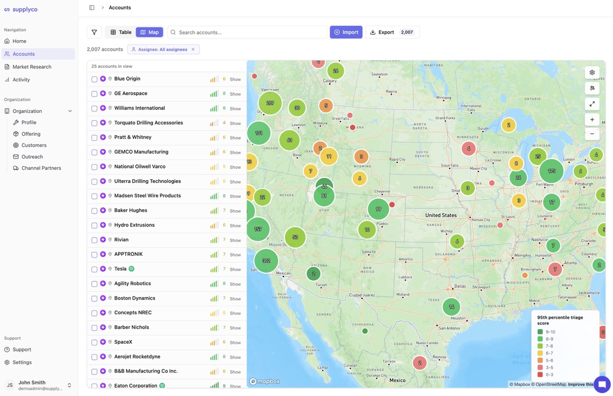The image size is (613, 396).
Task: Click the 9-10 green legend swatch
Action: tap(540, 332)
